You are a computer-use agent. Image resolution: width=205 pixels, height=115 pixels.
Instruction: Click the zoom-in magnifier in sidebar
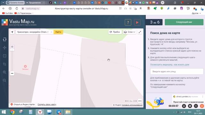click(4, 72)
